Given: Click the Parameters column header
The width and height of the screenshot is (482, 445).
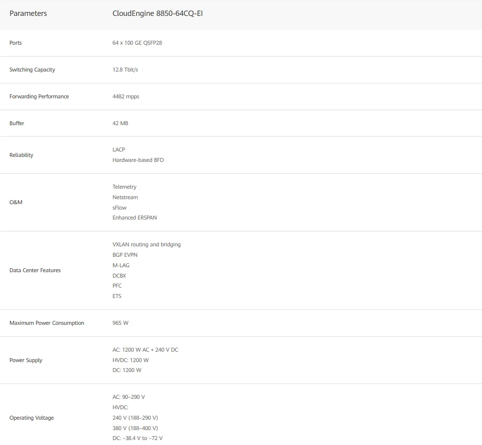Looking at the screenshot, I should [28, 13].
